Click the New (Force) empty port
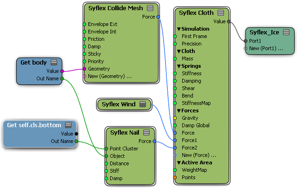The height and width of the screenshot is (188, 297). coord(175,156)
